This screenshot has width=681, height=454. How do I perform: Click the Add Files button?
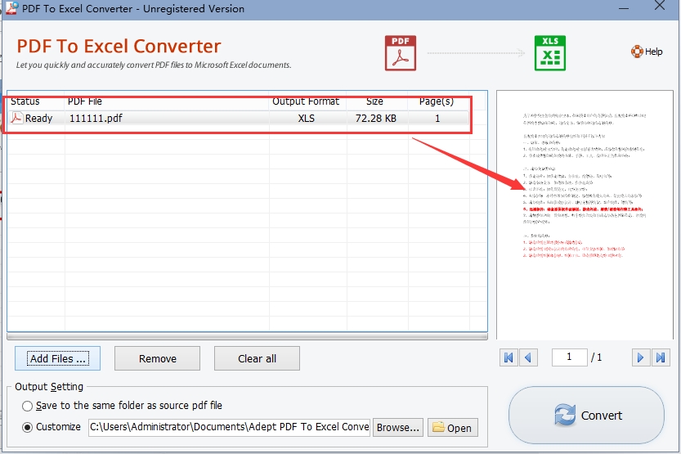tap(57, 358)
